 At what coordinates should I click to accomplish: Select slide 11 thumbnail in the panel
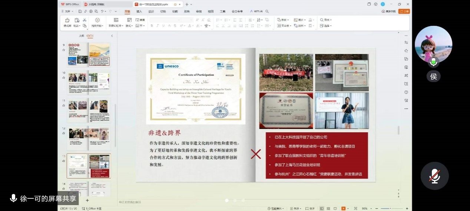[89, 110]
